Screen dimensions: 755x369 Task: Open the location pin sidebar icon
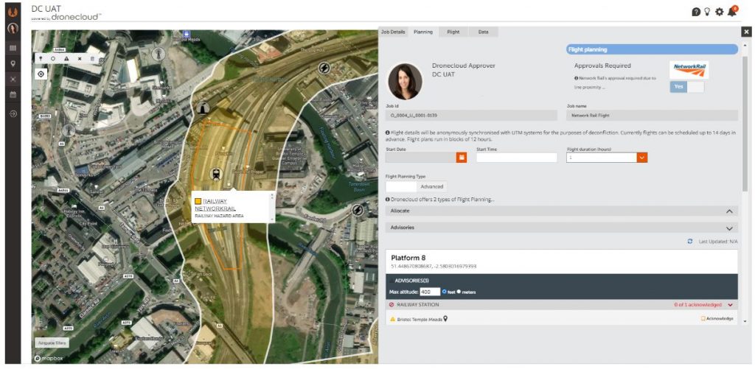13,63
